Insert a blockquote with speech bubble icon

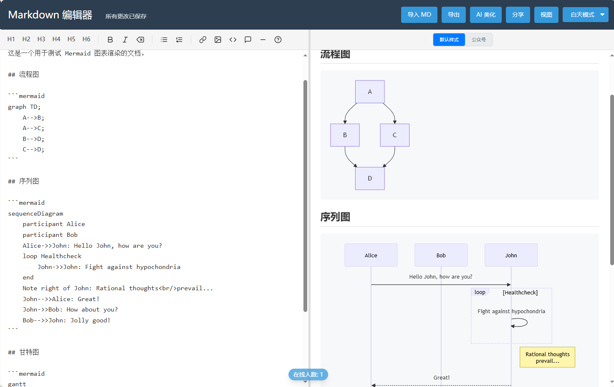point(248,40)
